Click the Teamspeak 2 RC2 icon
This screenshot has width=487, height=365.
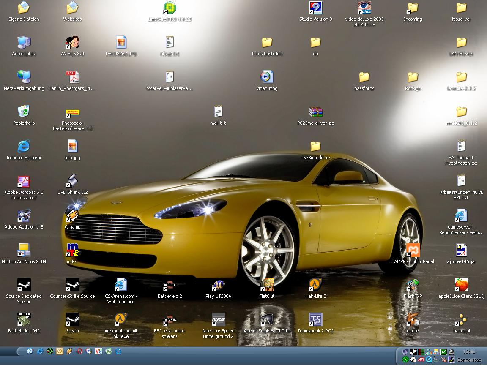[315, 319]
